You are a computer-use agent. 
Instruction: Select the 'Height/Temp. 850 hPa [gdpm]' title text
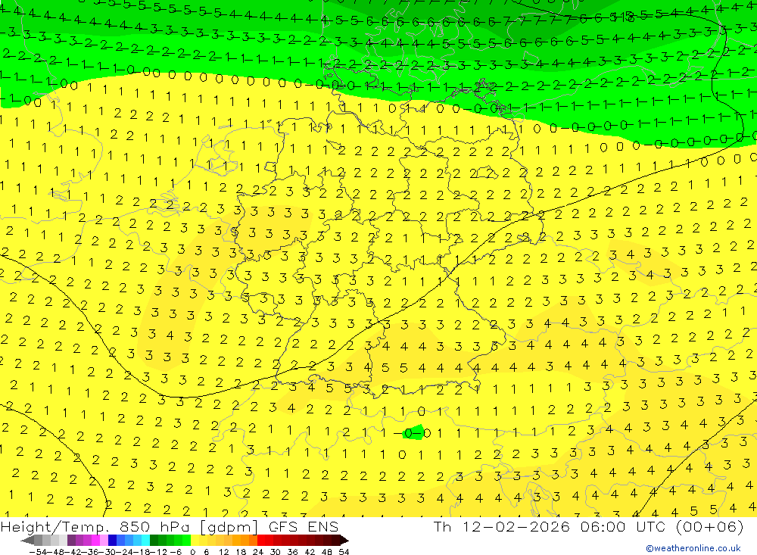[129, 526]
